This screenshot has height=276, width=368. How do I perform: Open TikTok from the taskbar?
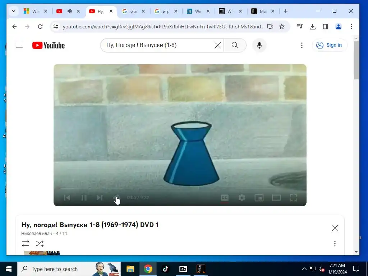click(165, 269)
